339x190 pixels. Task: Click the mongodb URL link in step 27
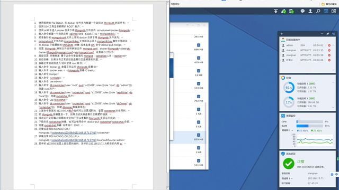point(74,140)
